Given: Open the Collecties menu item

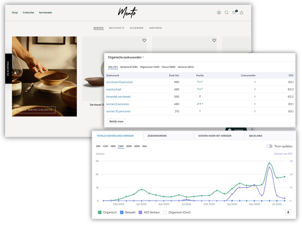Looking at the screenshot, I should pyautogui.click(x=28, y=13).
